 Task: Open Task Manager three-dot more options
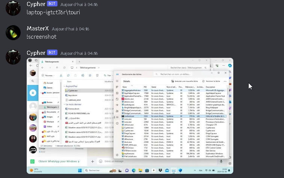tap(225, 81)
